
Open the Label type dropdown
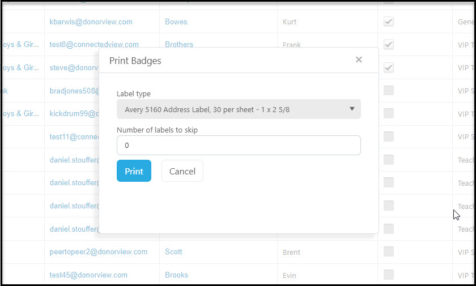coord(239,109)
